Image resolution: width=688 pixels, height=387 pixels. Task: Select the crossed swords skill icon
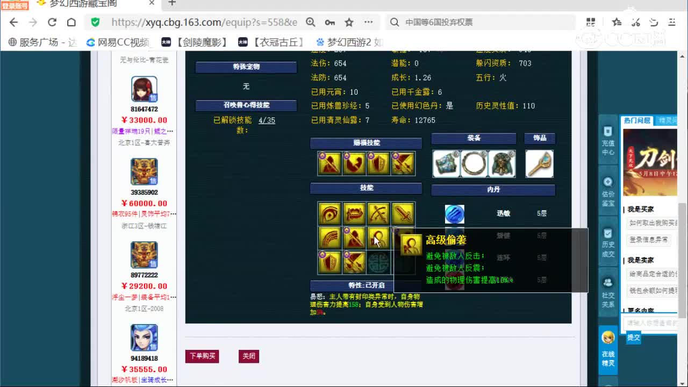pyautogui.click(x=378, y=214)
